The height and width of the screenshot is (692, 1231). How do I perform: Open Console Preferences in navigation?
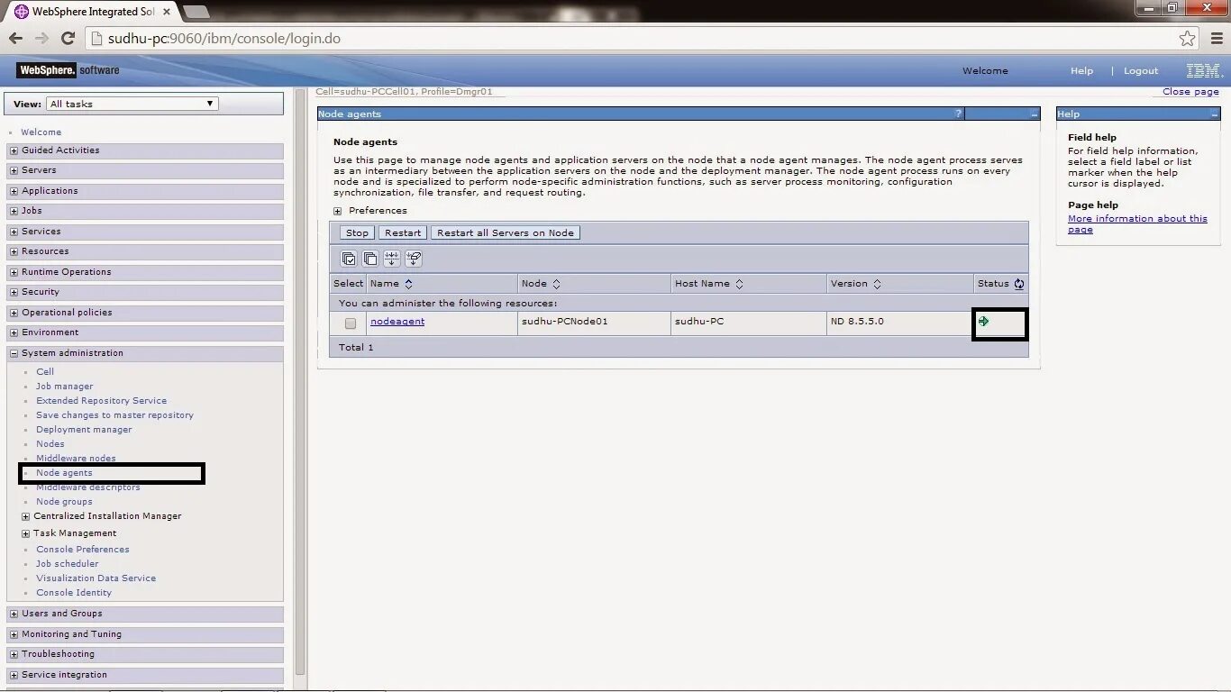click(83, 550)
